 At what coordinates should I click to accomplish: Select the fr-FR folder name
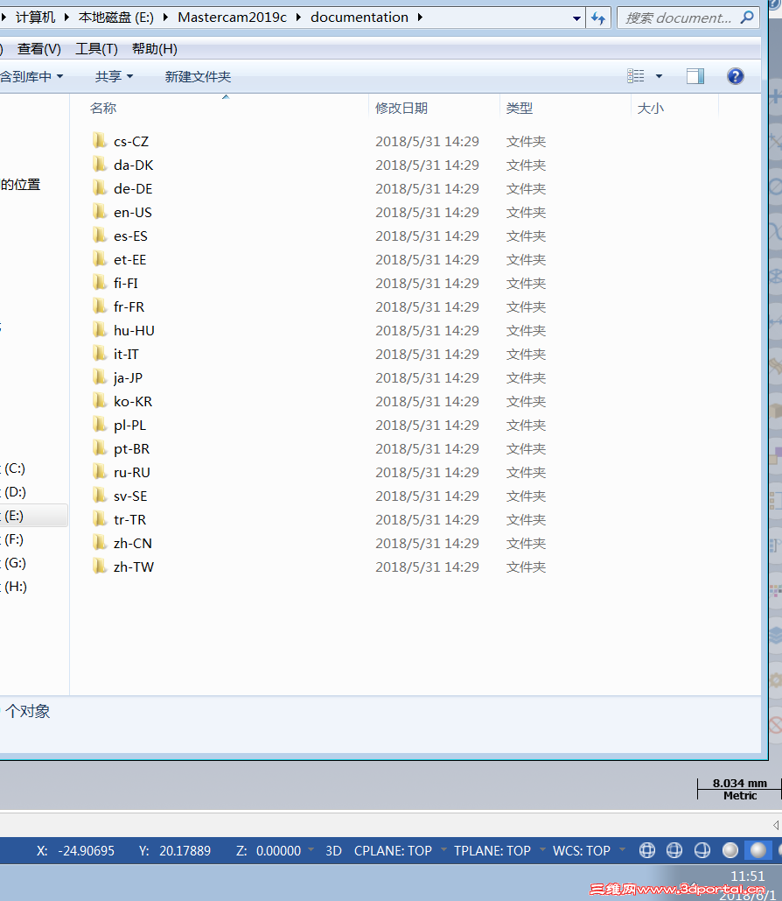point(129,306)
